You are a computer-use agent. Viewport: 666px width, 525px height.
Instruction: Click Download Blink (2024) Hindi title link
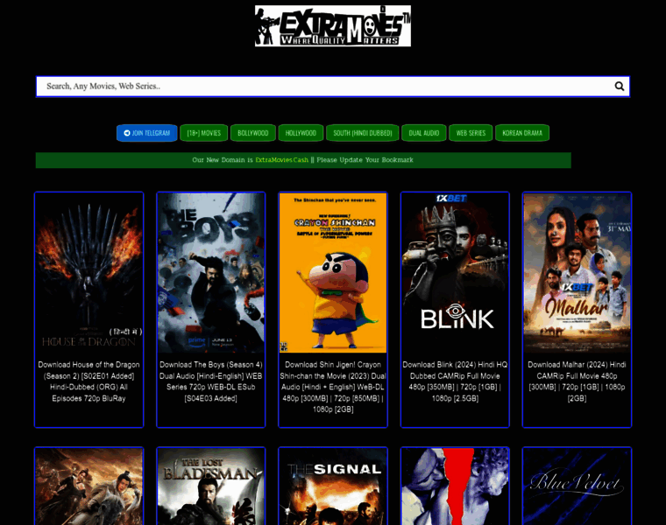pos(455,381)
